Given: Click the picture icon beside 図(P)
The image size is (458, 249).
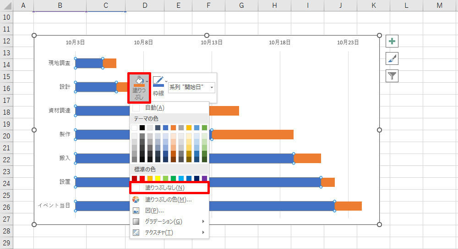Looking at the screenshot, I should [136, 211].
